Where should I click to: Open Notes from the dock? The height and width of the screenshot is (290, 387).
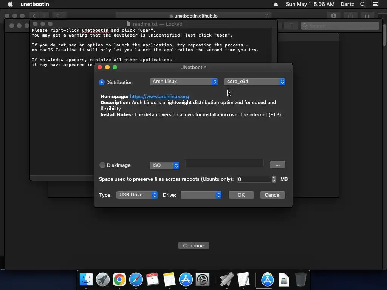click(x=169, y=280)
